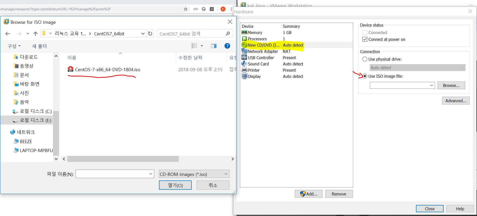The height and width of the screenshot is (216, 477).
Task: Refresh the CentOS7_64bit folder view
Action: click(150, 34)
